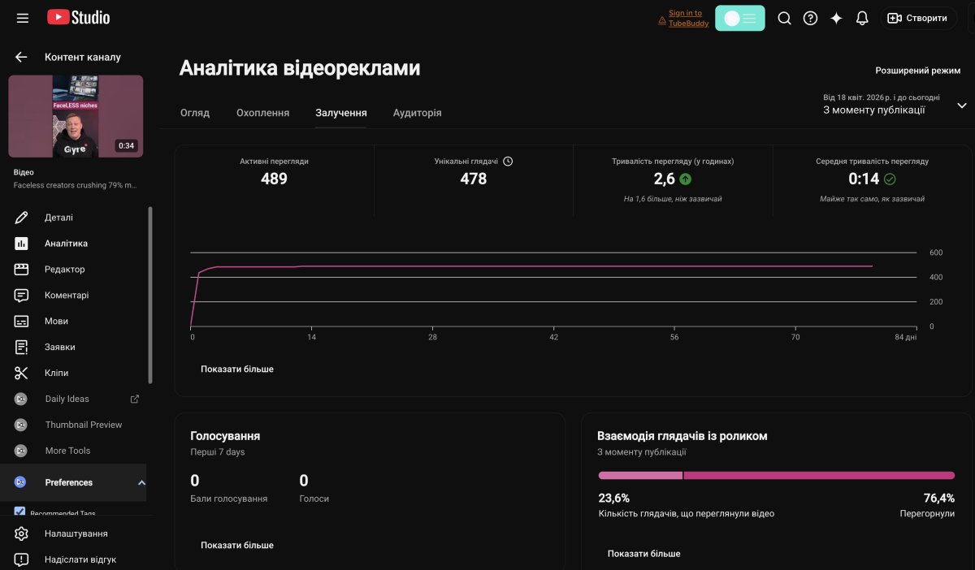Open Налаштування gear icon
Image resolution: width=975 pixels, height=570 pixels.
(x=21, y=533)
